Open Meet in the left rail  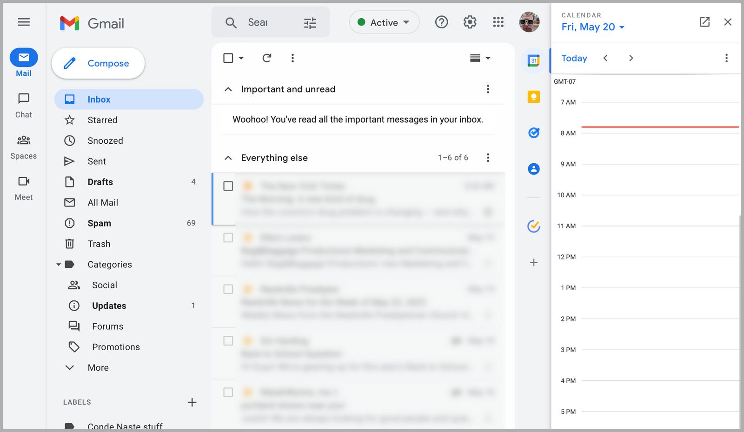[24, 188]
